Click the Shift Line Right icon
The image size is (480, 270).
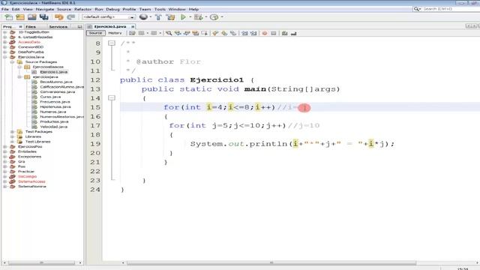[x=253, y=33]
